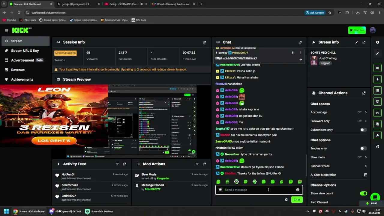This screenshot has height=216, width=384.
Task: Unpin the pinned chat message
Action: pyautogui.click(x=293, y=53)
